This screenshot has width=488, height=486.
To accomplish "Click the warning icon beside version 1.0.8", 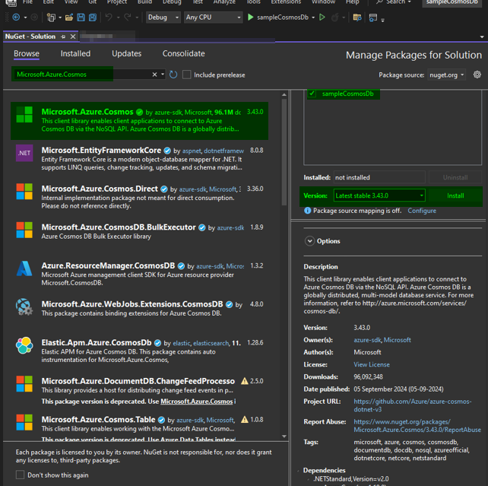I will tap(245, 420).
